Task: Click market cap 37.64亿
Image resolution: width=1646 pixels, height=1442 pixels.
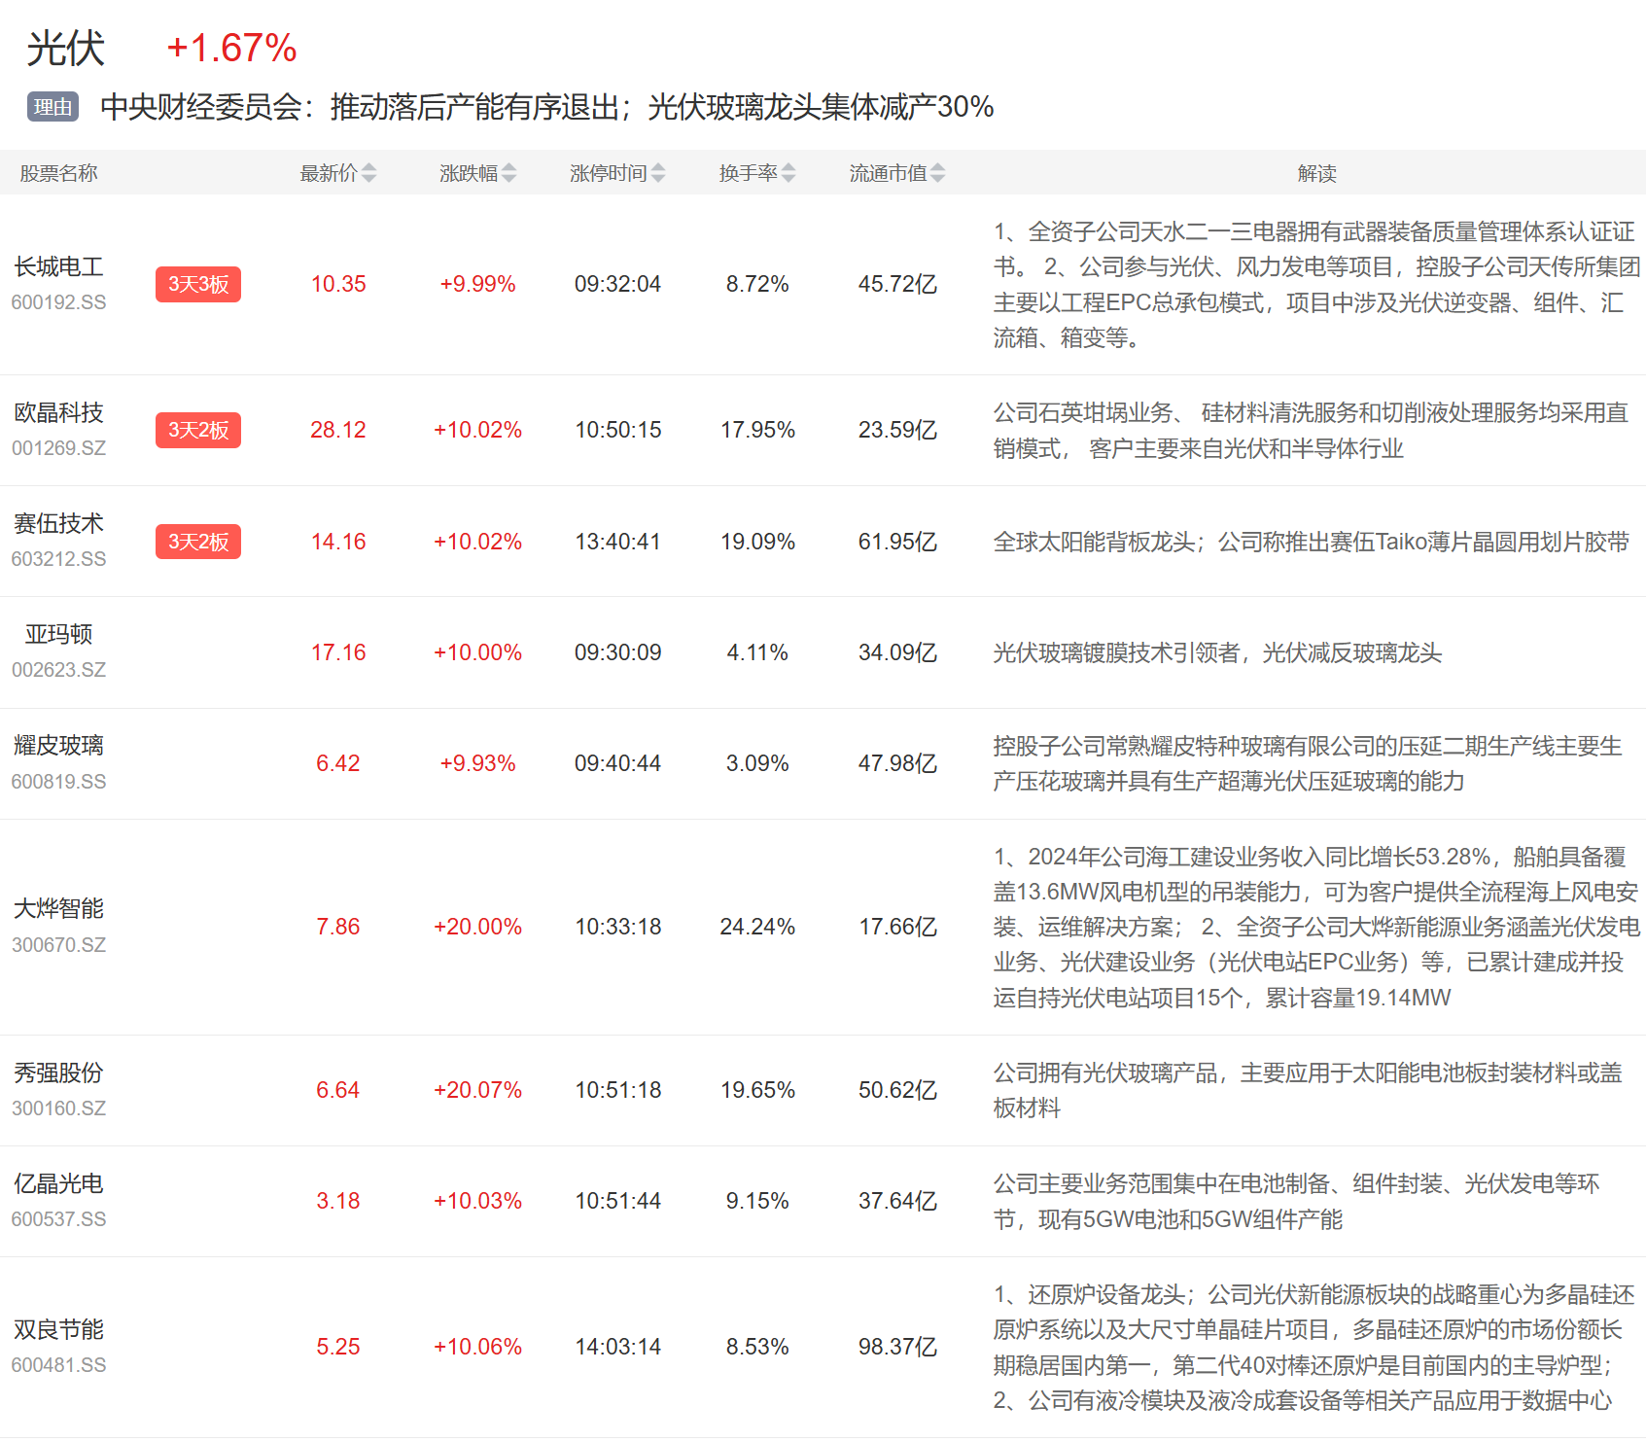Action: [897, 1201]
